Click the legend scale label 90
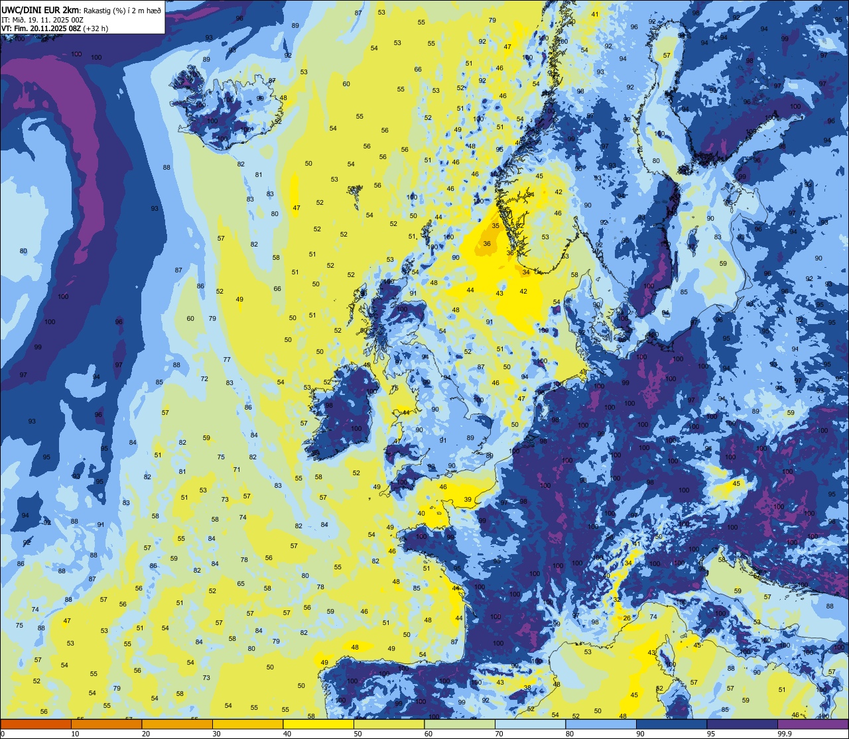This screenshot has height=739, width=849. [x=640, y=734]
